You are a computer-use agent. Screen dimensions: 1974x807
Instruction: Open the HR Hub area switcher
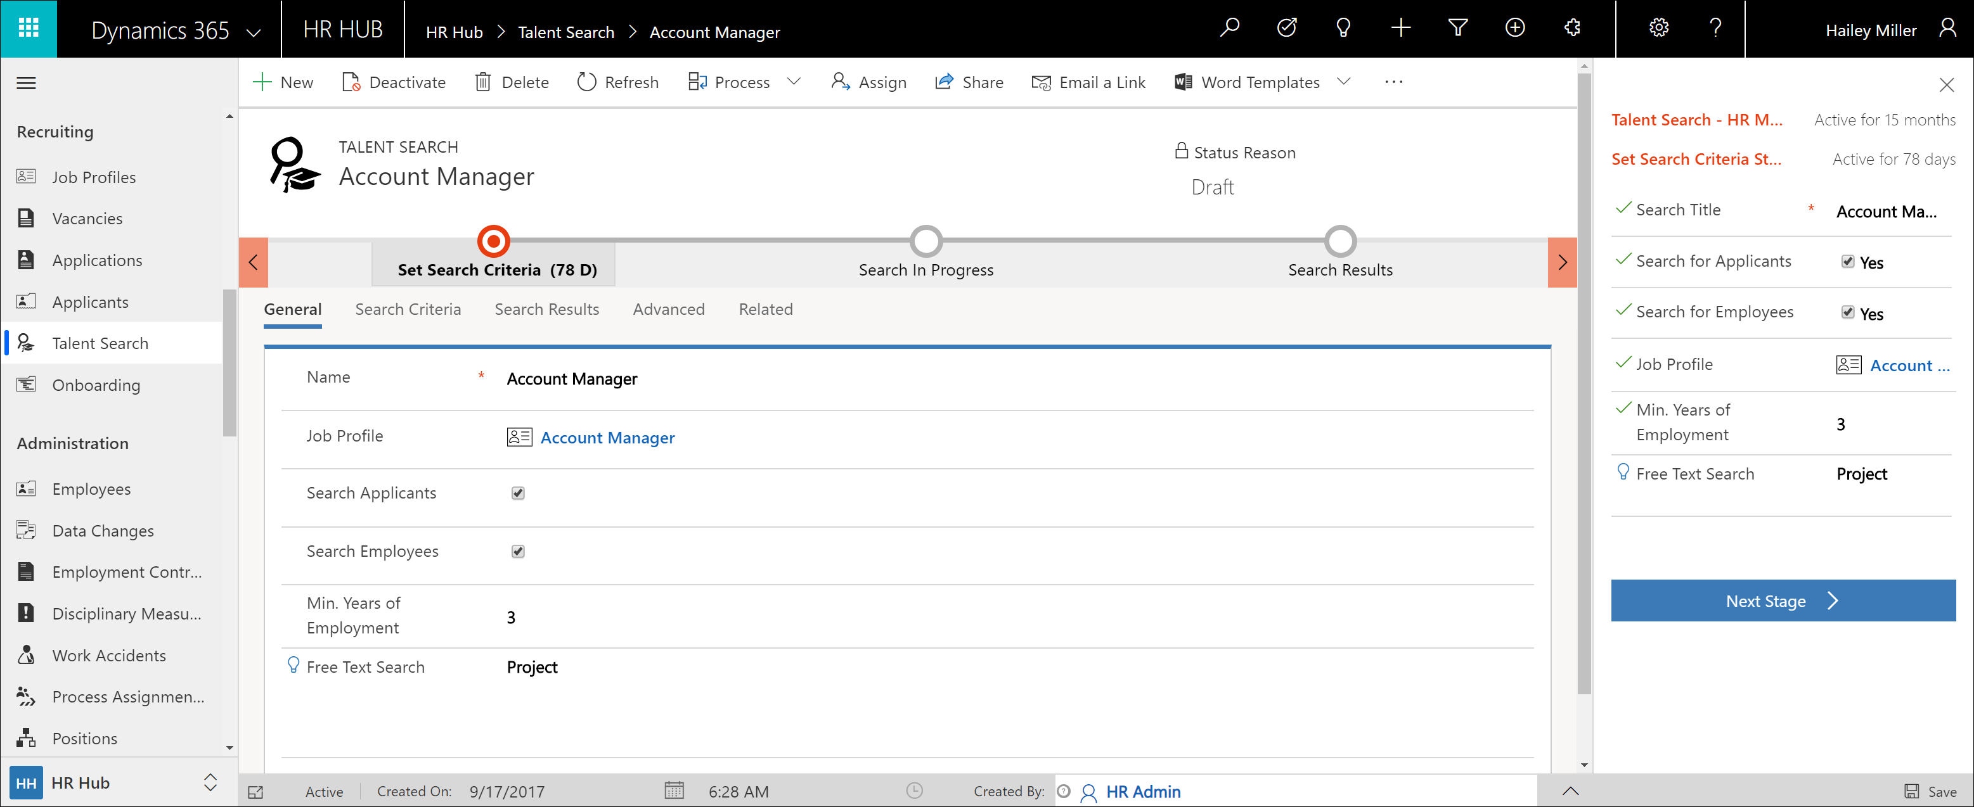(x=210, y=782)
